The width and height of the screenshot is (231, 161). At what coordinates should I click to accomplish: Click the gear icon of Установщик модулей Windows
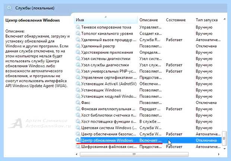[77, 96]
